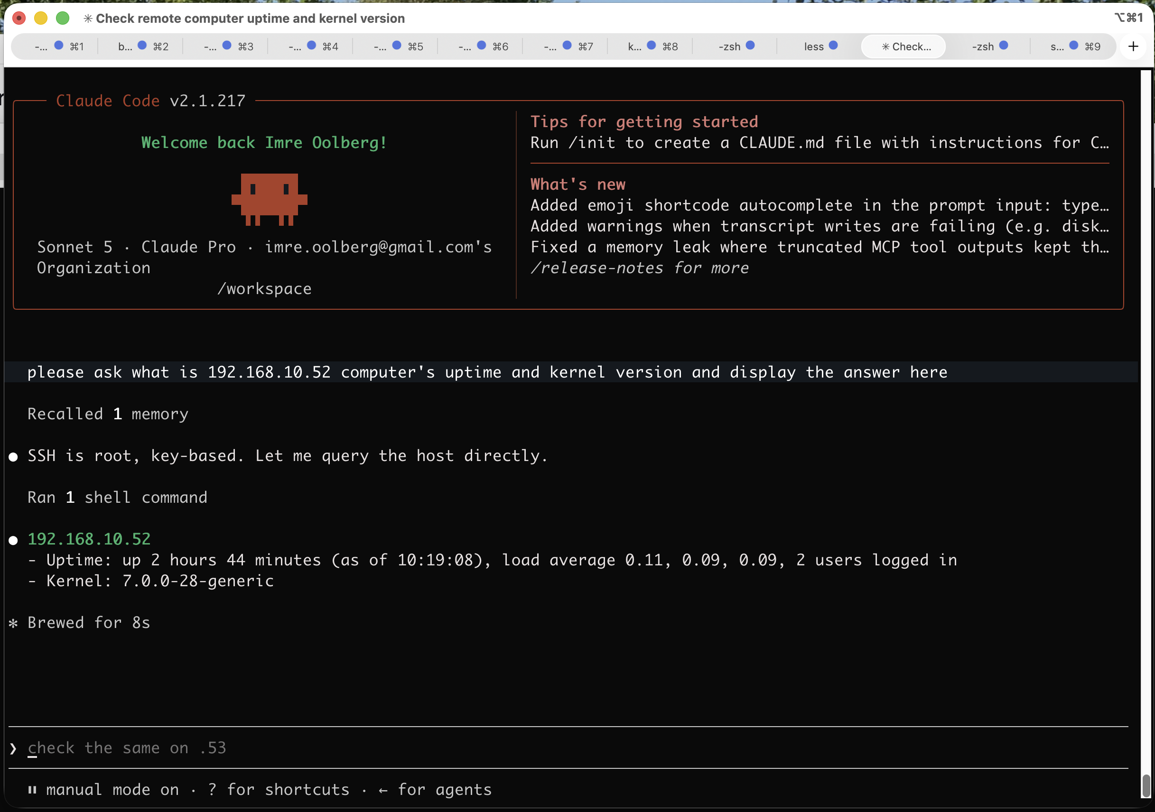The height and width of the screenshot is (812, 1155).
Task: Click the asterisk icon in the window title
Action: click(x=88, y=18)
